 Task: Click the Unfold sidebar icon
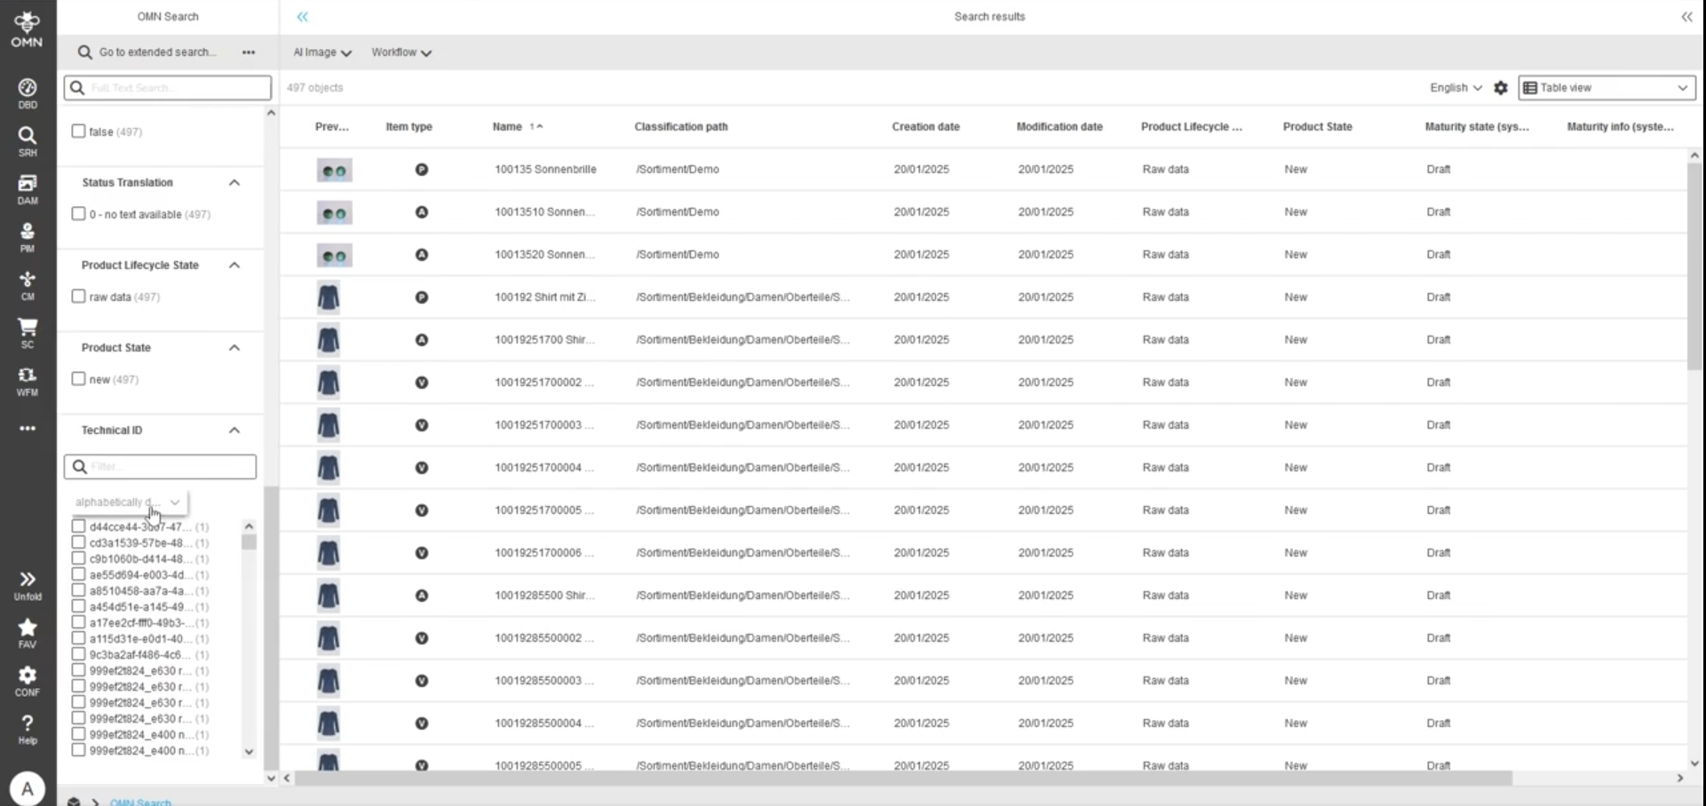(28, 585)
